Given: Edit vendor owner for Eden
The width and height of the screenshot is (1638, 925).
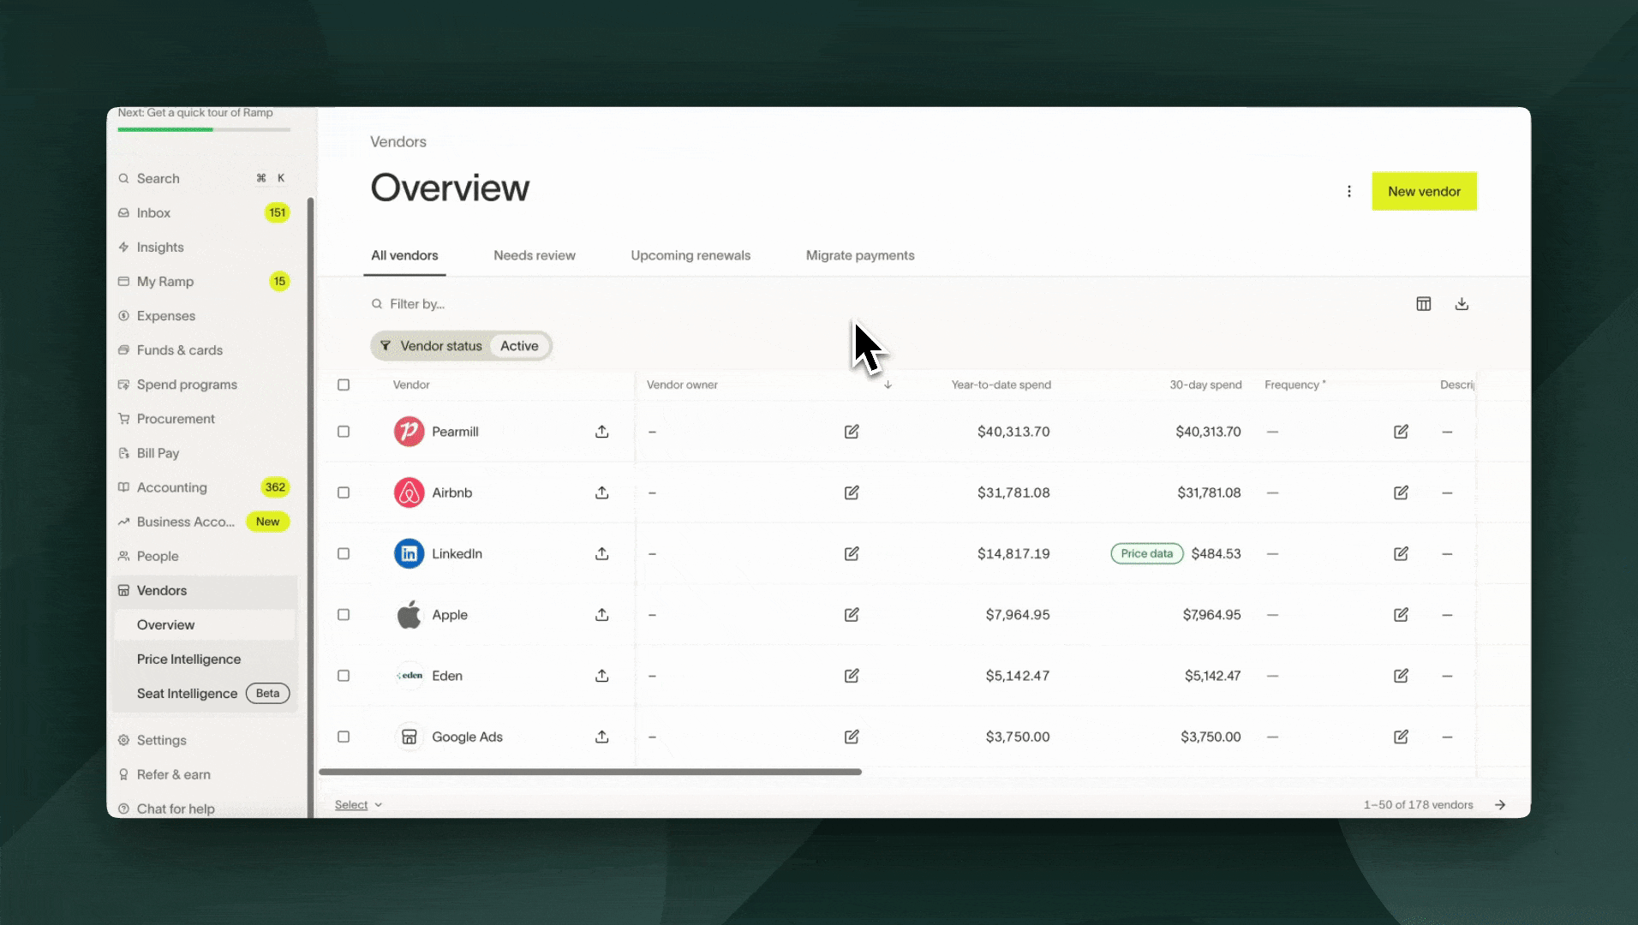Looking at the screenshot, I should [852, 676].
